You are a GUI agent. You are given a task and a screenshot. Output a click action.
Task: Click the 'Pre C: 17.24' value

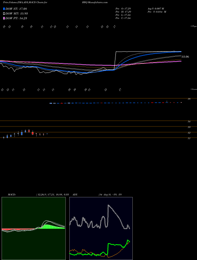[x=123, y=18]
